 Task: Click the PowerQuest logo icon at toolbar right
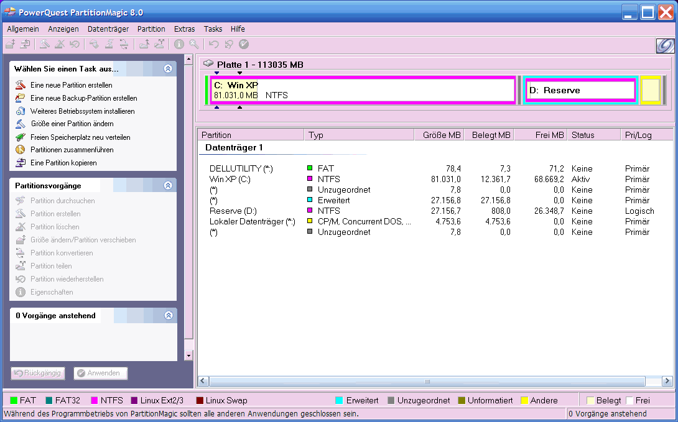coord(665,45)
